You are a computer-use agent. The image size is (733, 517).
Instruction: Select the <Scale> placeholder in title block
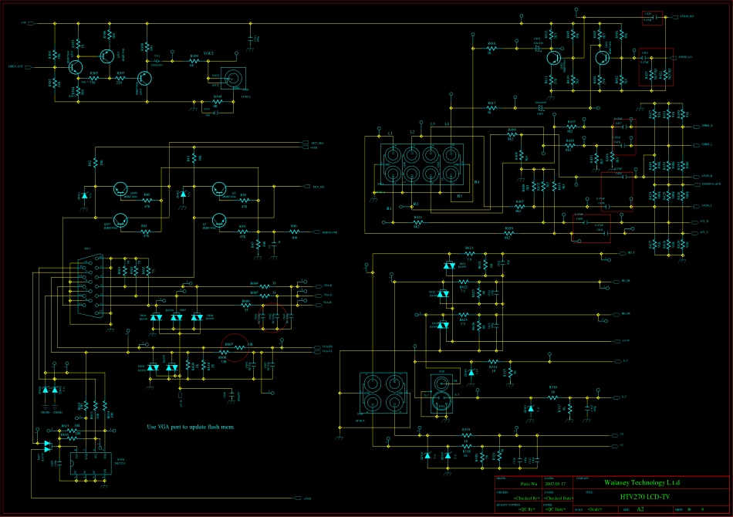click(595, 510)
